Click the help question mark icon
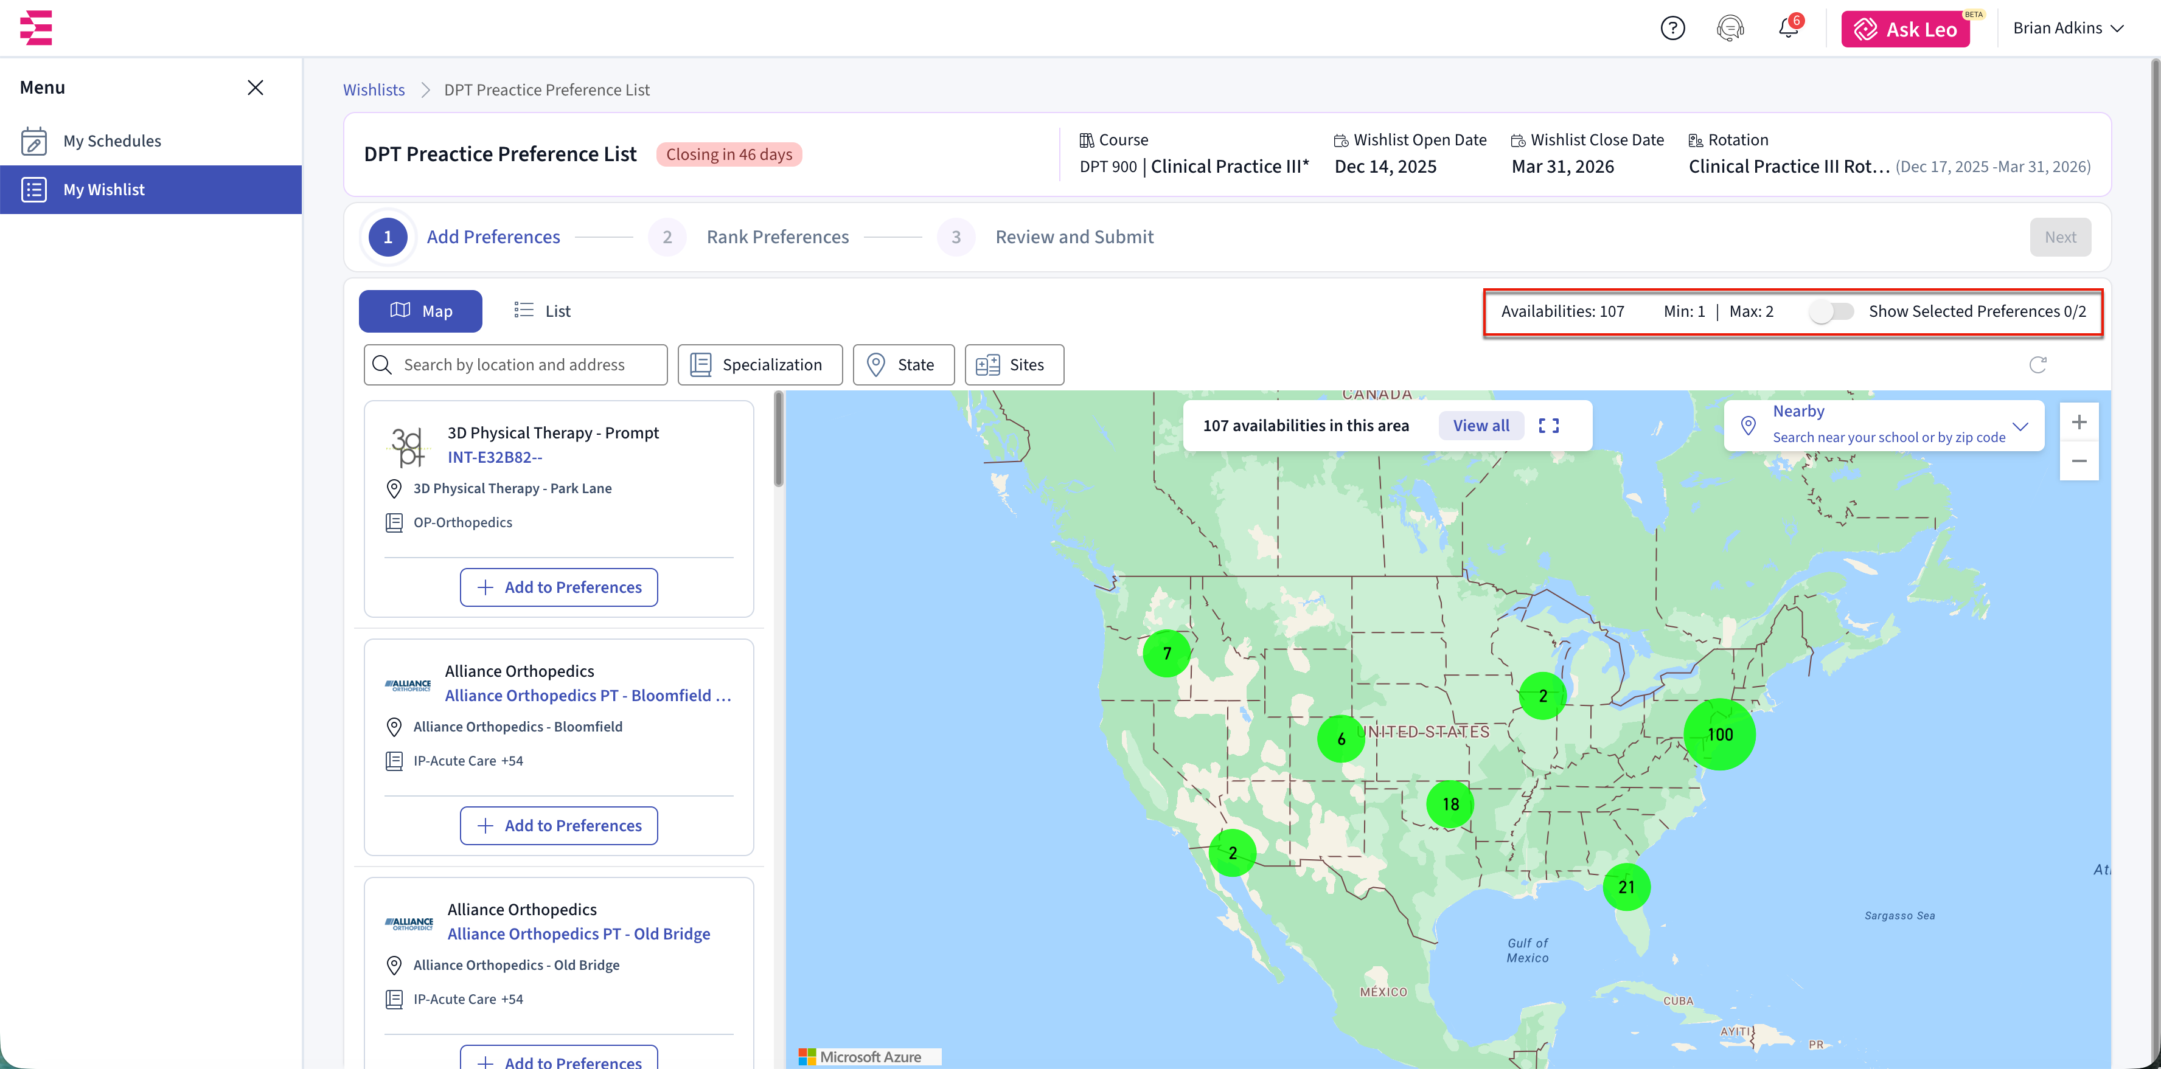2161x1069 pixels. (x=1672, y=29)
